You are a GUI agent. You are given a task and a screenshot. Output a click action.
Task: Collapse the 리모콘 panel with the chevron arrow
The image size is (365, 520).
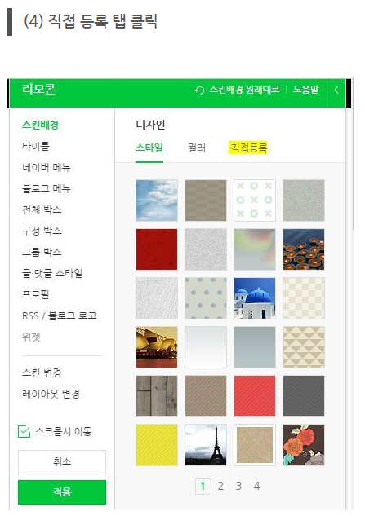point(336,90)
